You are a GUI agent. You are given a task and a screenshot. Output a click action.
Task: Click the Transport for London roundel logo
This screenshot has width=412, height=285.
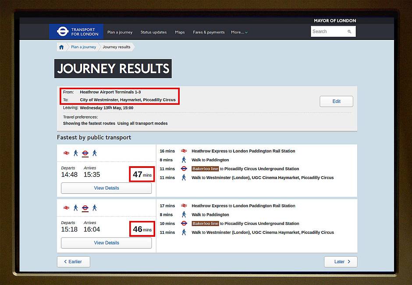(63, 32)
